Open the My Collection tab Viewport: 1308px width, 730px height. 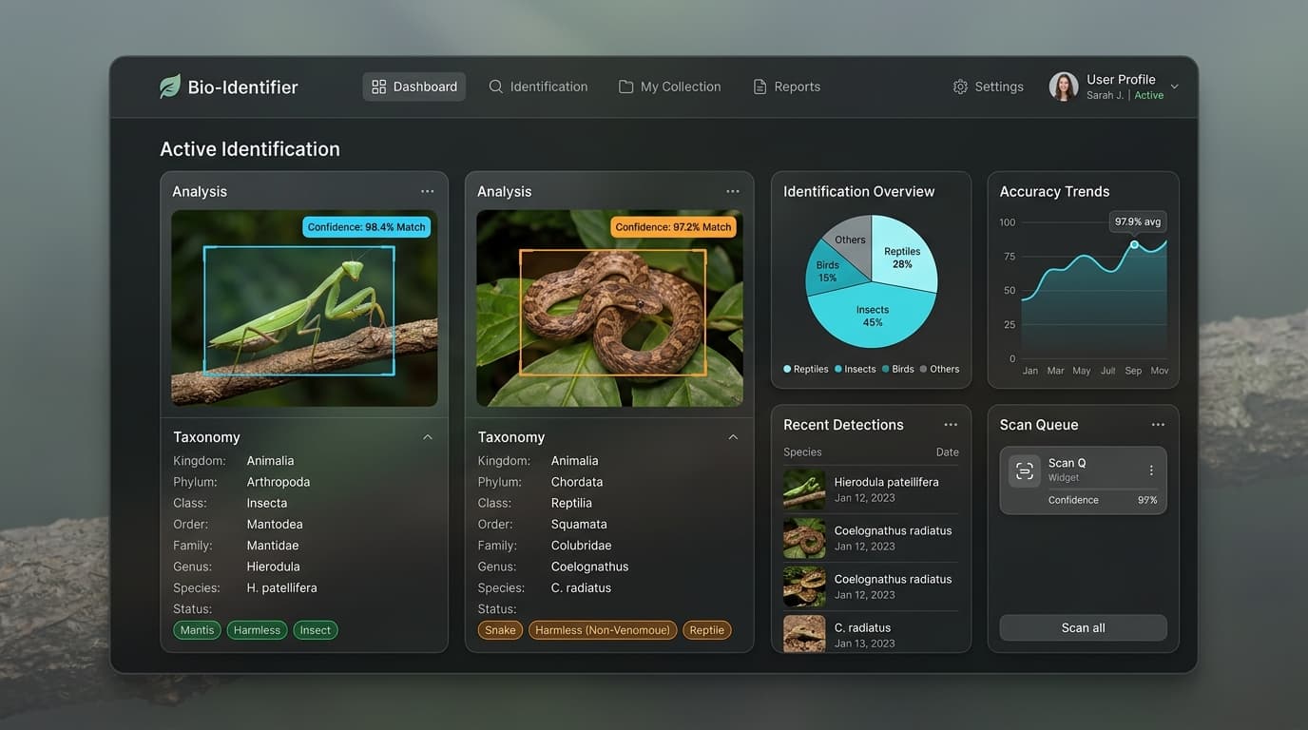[x=670, y=86]
